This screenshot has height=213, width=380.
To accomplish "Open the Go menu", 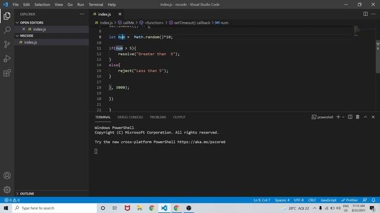I will 70,5.
